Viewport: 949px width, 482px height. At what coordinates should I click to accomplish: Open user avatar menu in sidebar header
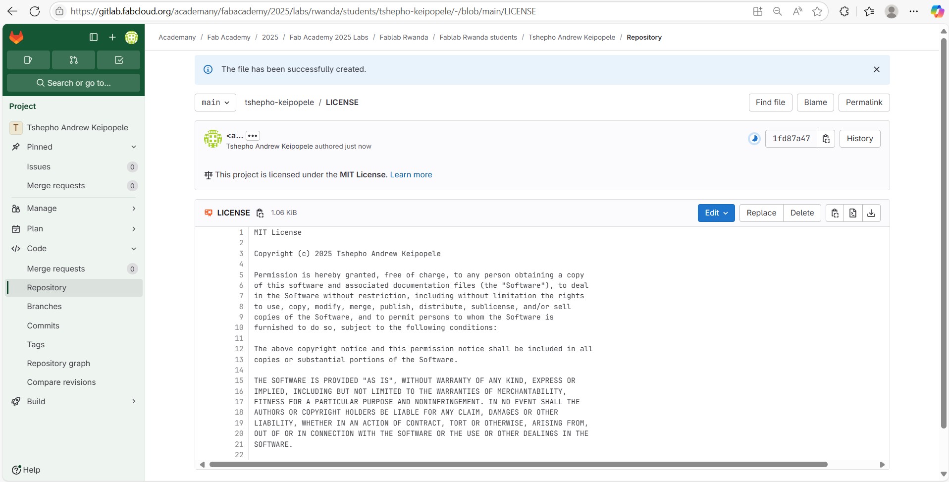point(131,37)
